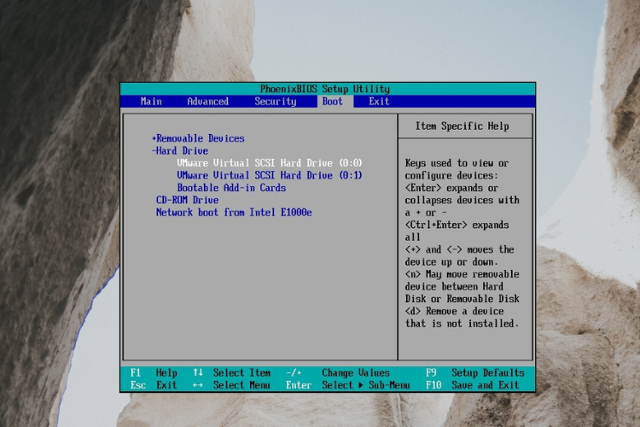Click the left/right arrows Select Menu hint
640x427 pixels.
click(x=232, y=385)
